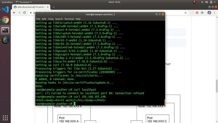Click 'Setting up curl (7.58.0-2ubuntu3.8)' line

pos(66,65)
